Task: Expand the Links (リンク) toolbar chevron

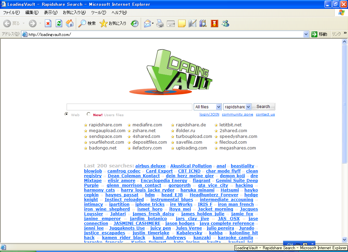Action: pos(345,33)
